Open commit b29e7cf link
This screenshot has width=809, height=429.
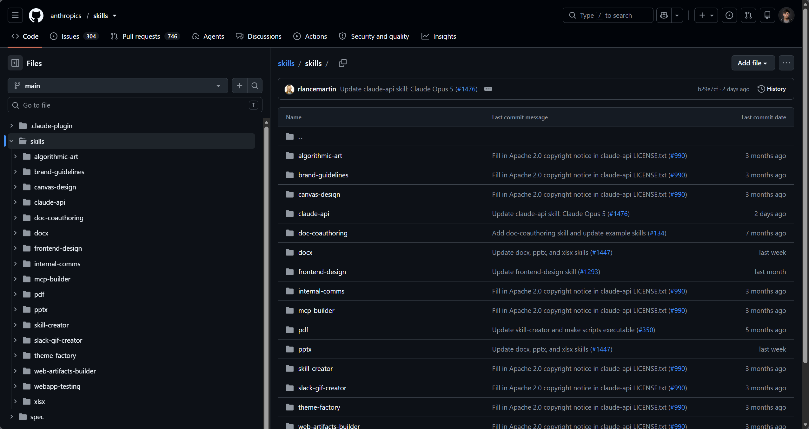707,89
